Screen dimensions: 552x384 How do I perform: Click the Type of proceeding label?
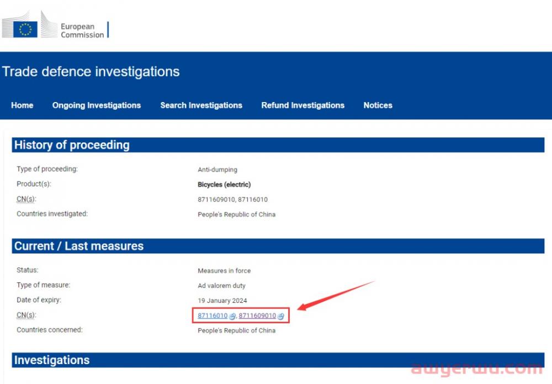pyautogui.click(x=47, y=169)
